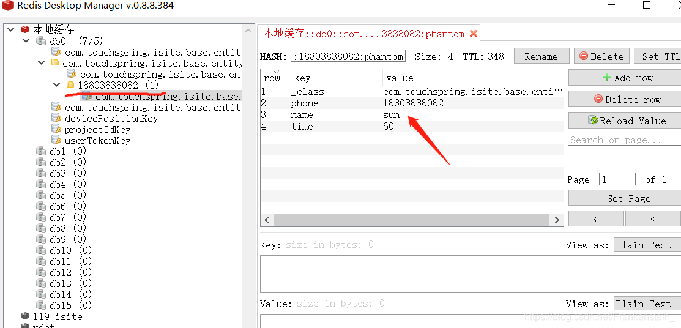Click the db3 database icon
Viewport: 681px width, 328px height.
click(x=41, y=173)
